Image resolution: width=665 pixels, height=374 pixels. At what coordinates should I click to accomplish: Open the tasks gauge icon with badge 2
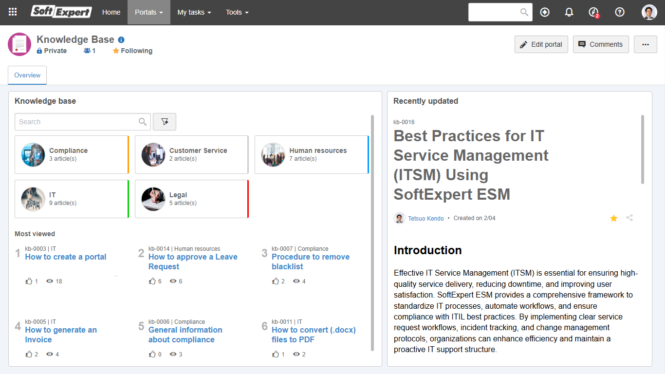point(593,12)
